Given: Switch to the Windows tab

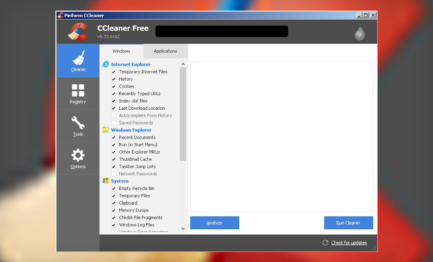Looking at the screenshot, I should pyautogui.click(x=121, y=51).
